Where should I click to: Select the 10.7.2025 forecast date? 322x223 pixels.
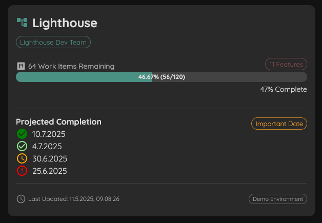pos(49,134)
